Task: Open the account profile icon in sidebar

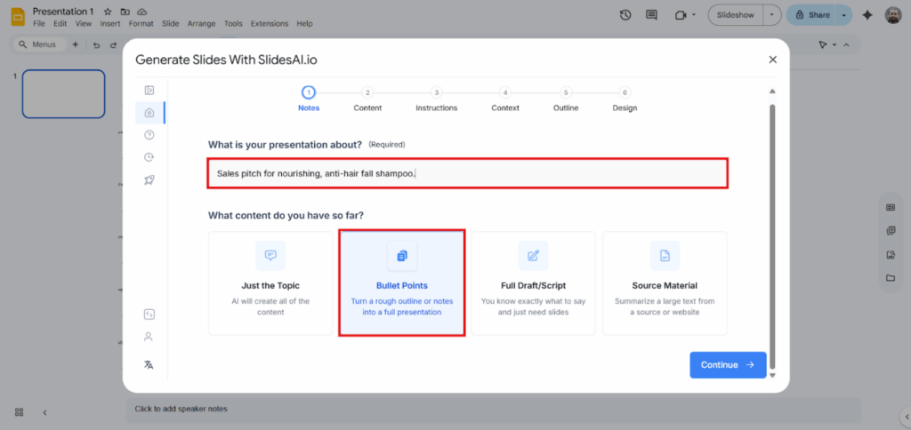Action: point(149,337)
